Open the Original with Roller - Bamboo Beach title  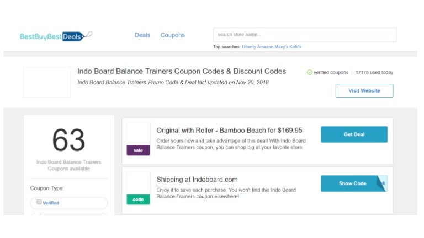tap(229, 131)
